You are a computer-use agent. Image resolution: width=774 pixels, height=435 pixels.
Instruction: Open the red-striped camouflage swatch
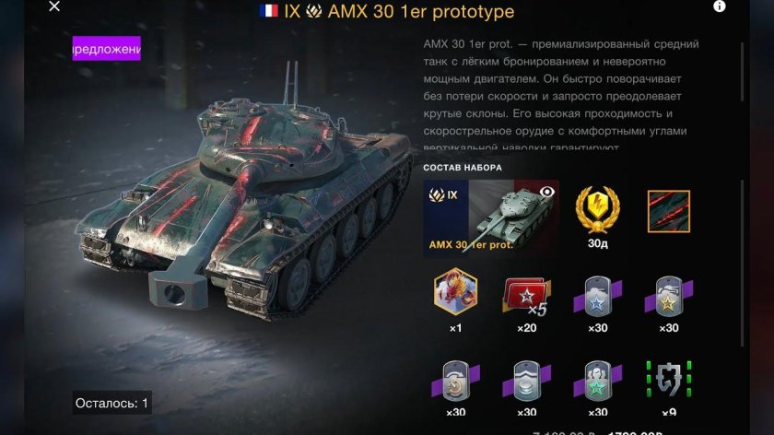tap(668, 211)
